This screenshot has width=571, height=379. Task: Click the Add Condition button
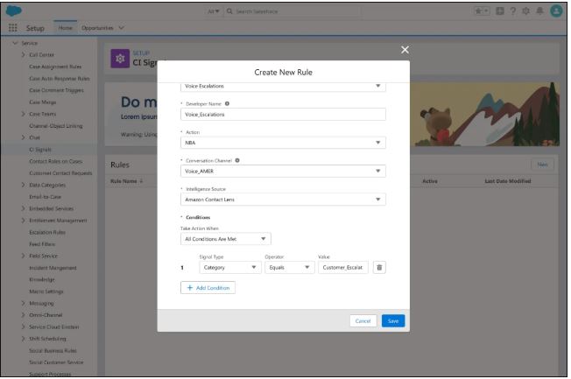pyautogui.click(x=208, y=286)
